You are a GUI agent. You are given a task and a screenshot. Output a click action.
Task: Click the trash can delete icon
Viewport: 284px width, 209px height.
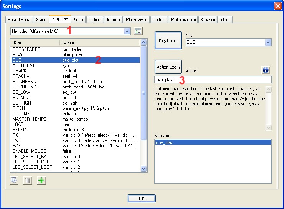click(x=28, y=180)
